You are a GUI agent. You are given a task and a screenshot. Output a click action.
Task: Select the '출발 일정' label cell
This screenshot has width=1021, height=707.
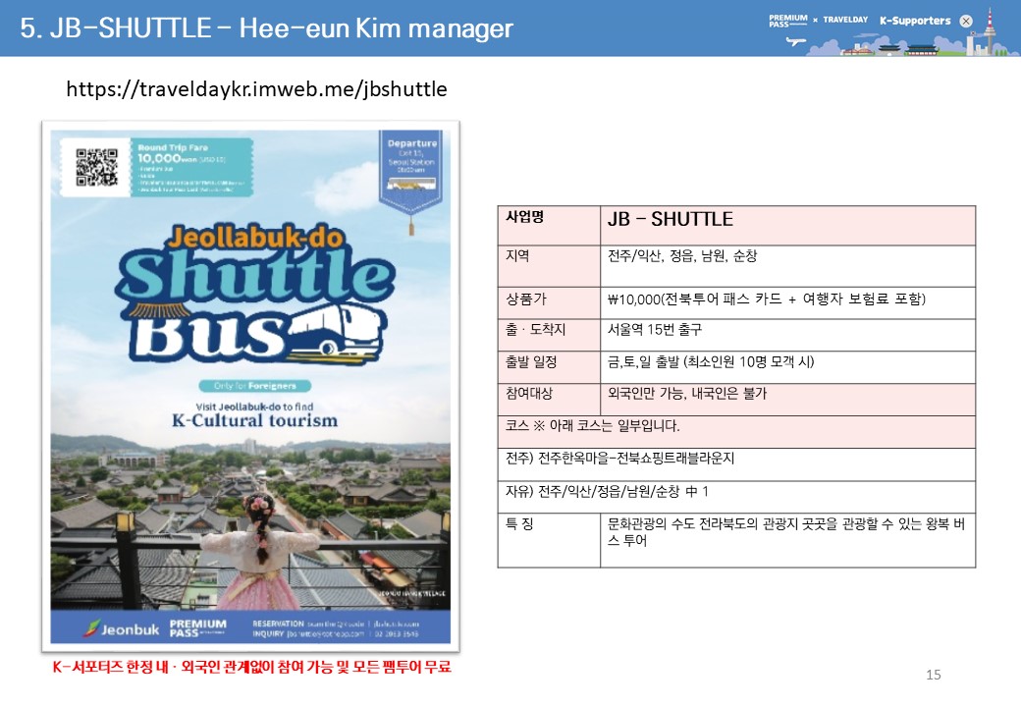pos(549,367)
